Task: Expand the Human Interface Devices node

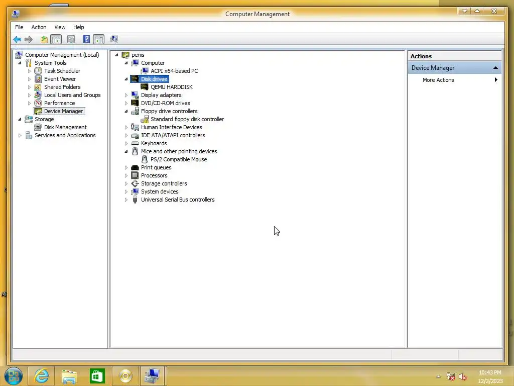Action: 126,127
